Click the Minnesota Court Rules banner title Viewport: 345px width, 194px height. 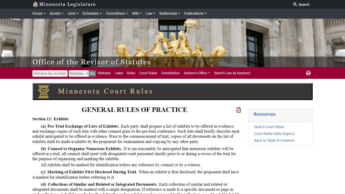pyautogui.click(x=105, y=91)
